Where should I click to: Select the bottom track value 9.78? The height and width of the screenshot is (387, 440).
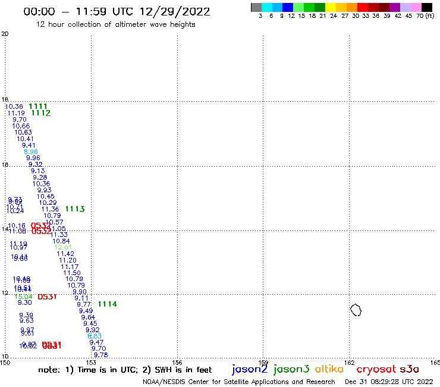(x=101, y=355)
